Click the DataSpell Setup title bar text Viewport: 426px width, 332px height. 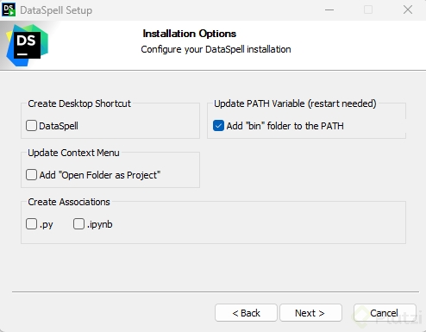tap(56, 10)
